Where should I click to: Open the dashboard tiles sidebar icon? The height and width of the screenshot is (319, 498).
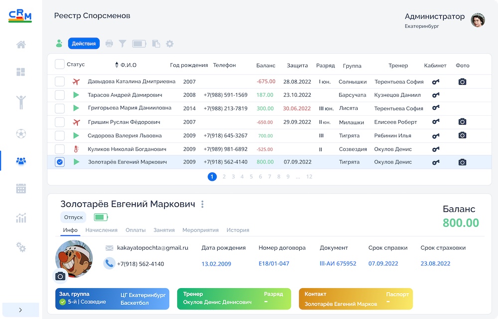[x=20, y=72]
